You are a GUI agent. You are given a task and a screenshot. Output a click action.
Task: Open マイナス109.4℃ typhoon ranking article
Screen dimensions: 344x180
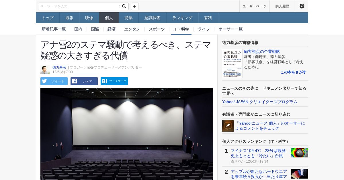click(258, 153)
